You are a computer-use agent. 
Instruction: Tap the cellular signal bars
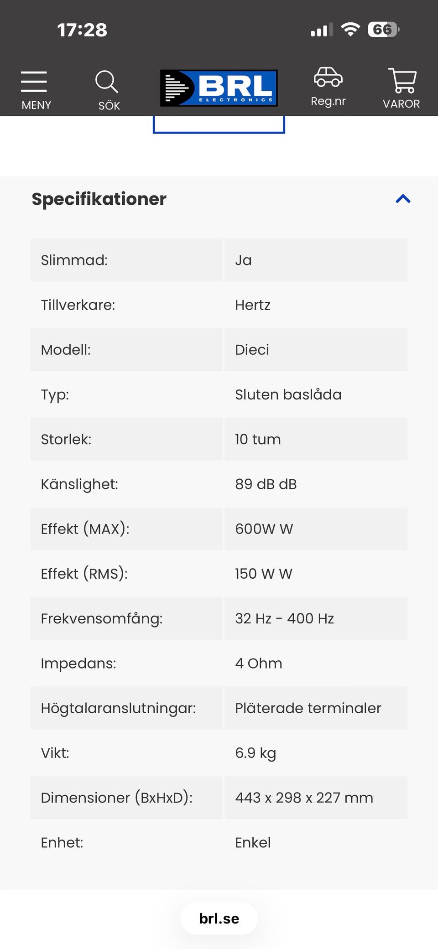click(x=322, y=30)
